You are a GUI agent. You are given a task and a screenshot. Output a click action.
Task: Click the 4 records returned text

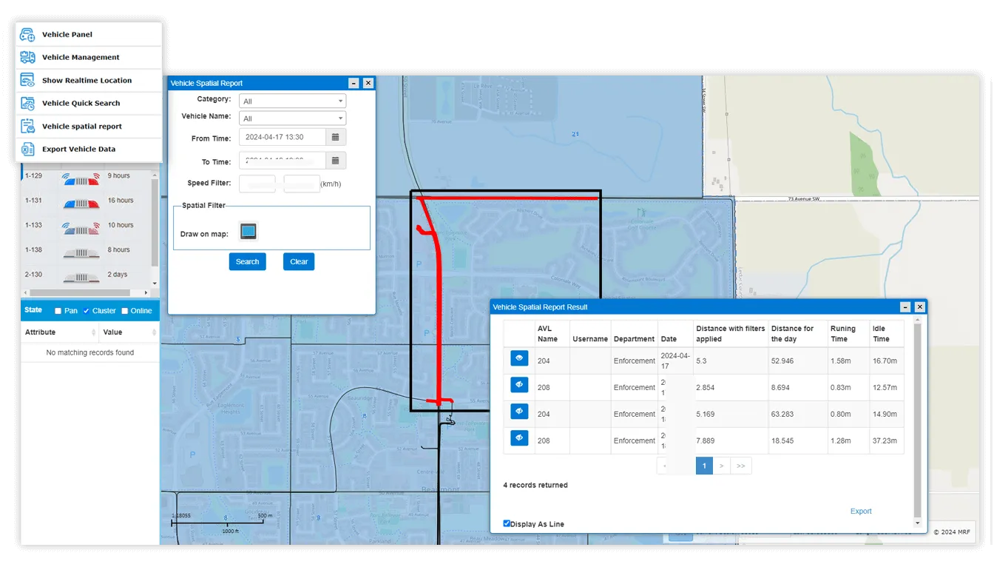click(535, 485)
